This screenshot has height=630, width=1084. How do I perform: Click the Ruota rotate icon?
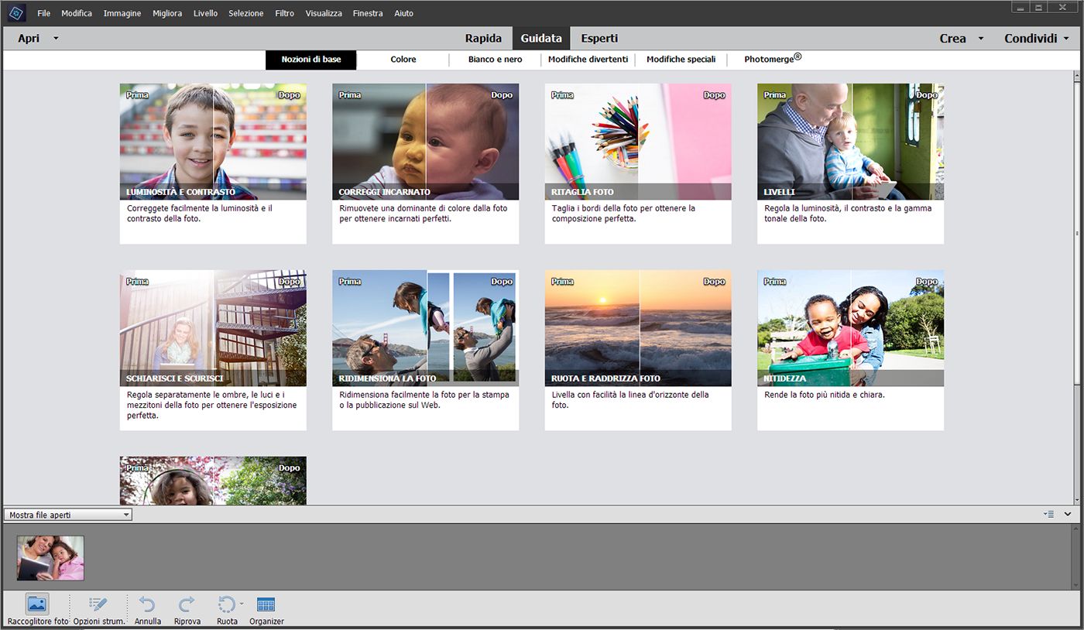point(226,604)
